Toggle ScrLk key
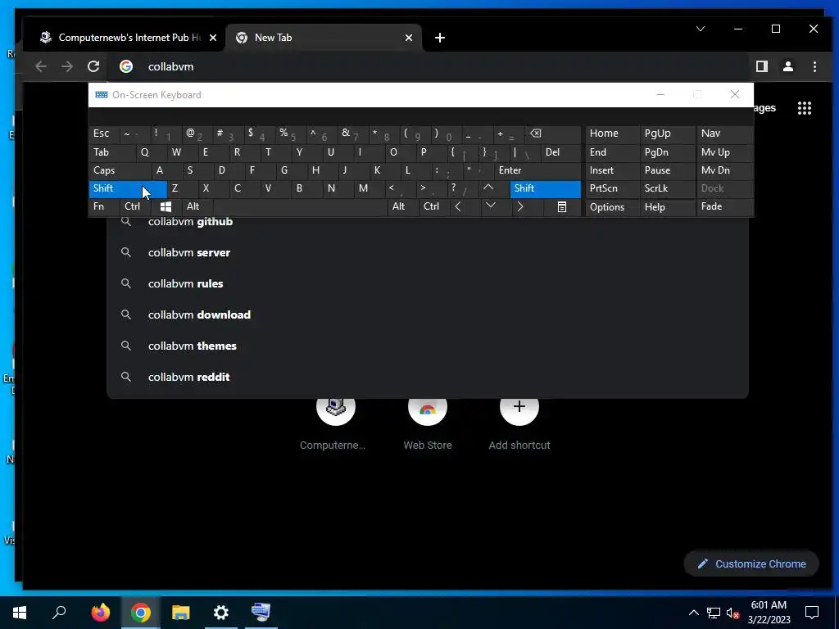This screenshot has height=629, width=839. [x=668, y=188]
